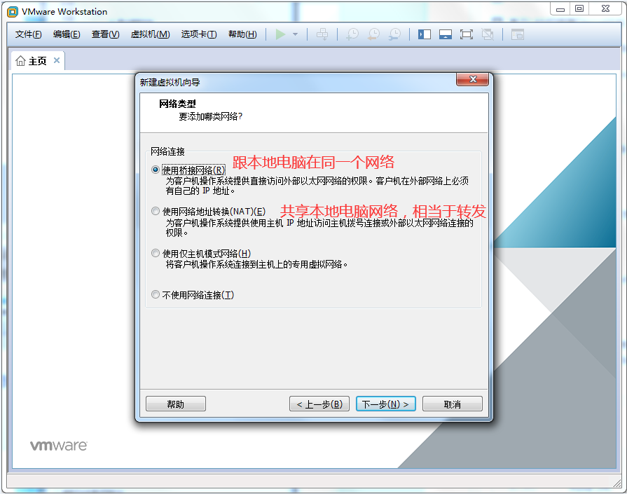Select the NAT network address translation option

point(156,212)
